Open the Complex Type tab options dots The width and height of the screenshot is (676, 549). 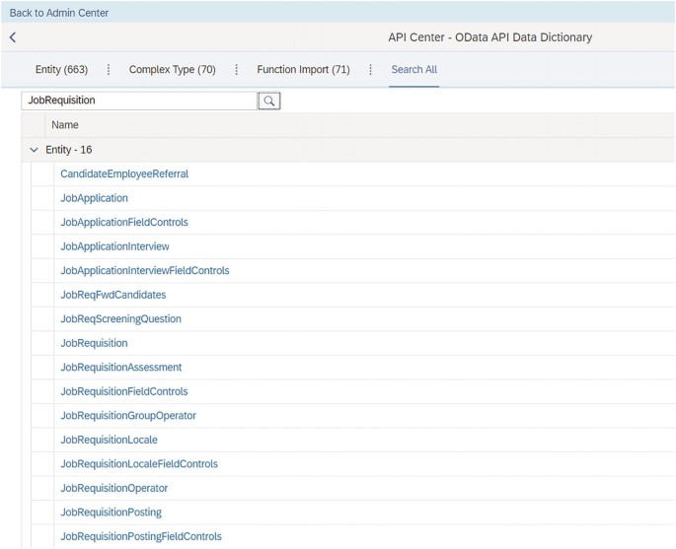pos(237,70)
